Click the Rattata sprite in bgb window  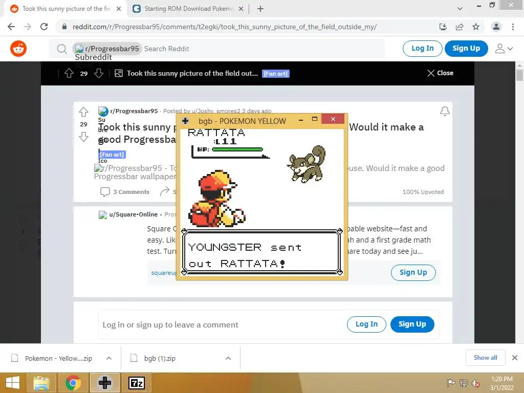pyautogui.click(x=307, y=164)
